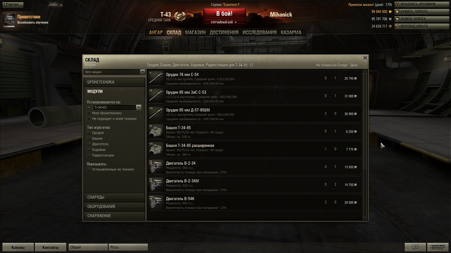Viewport: 451px width, 253px height.
Task: Click the Купить золото button
Action: [422, 12]
